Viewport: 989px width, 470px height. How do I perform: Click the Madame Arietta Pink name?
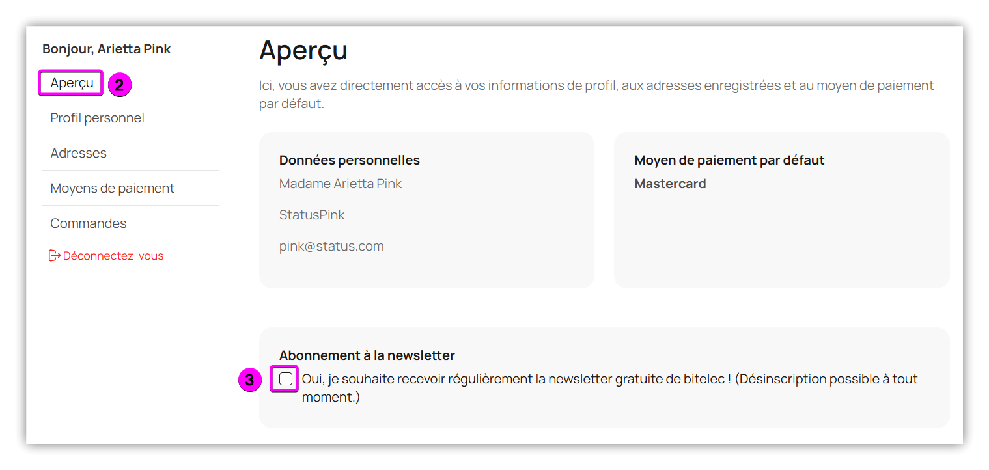pyautogui.click(x=340, y=184)
